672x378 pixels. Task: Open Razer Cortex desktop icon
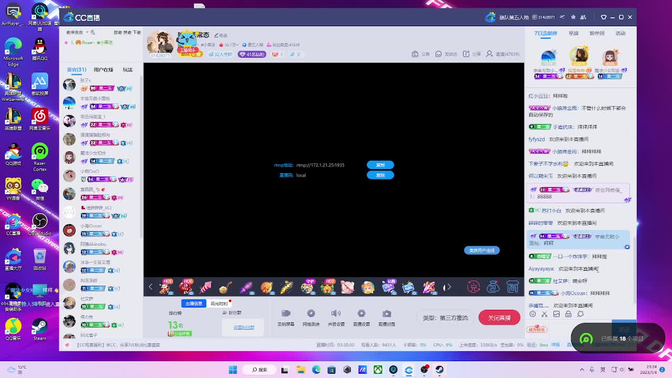(x=40, y=157)
